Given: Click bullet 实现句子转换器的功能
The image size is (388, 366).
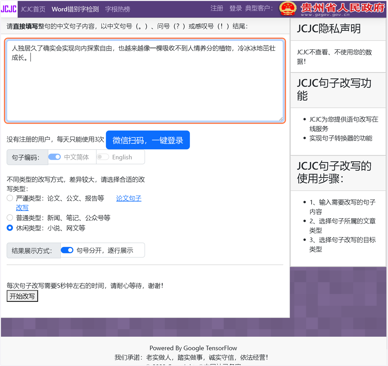Looking at the screenshot, I should (341, 138).
